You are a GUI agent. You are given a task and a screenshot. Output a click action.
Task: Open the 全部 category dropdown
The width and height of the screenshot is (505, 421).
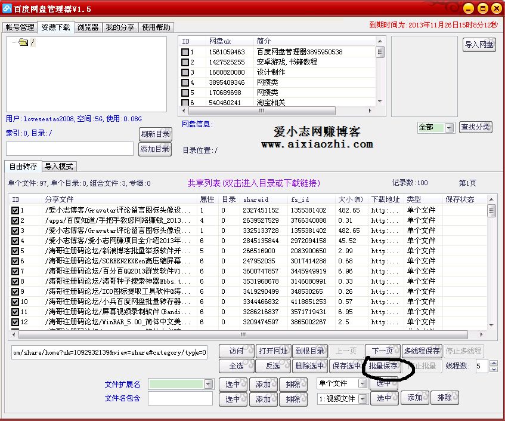[x=449, y=128]
